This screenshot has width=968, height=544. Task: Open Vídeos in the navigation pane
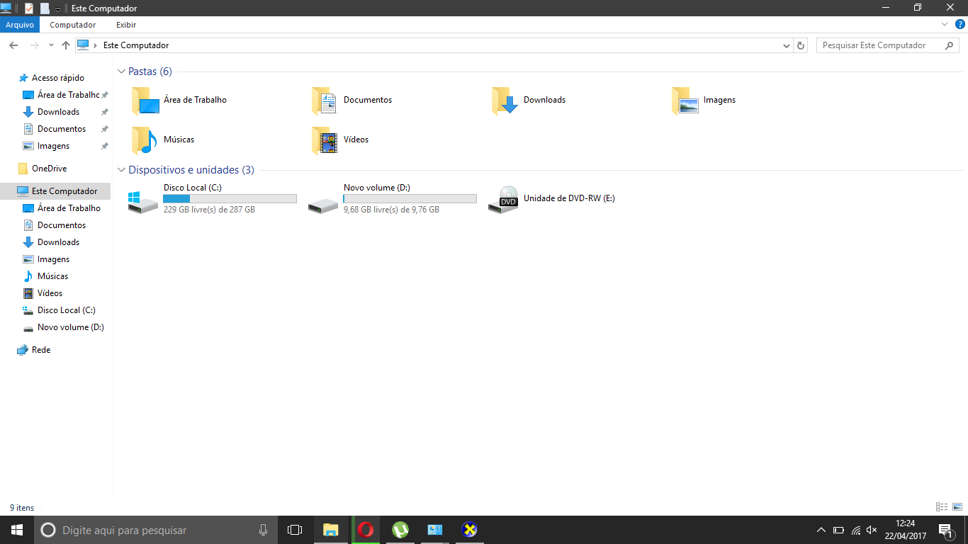pyautogui.click(x=50, y=293)
